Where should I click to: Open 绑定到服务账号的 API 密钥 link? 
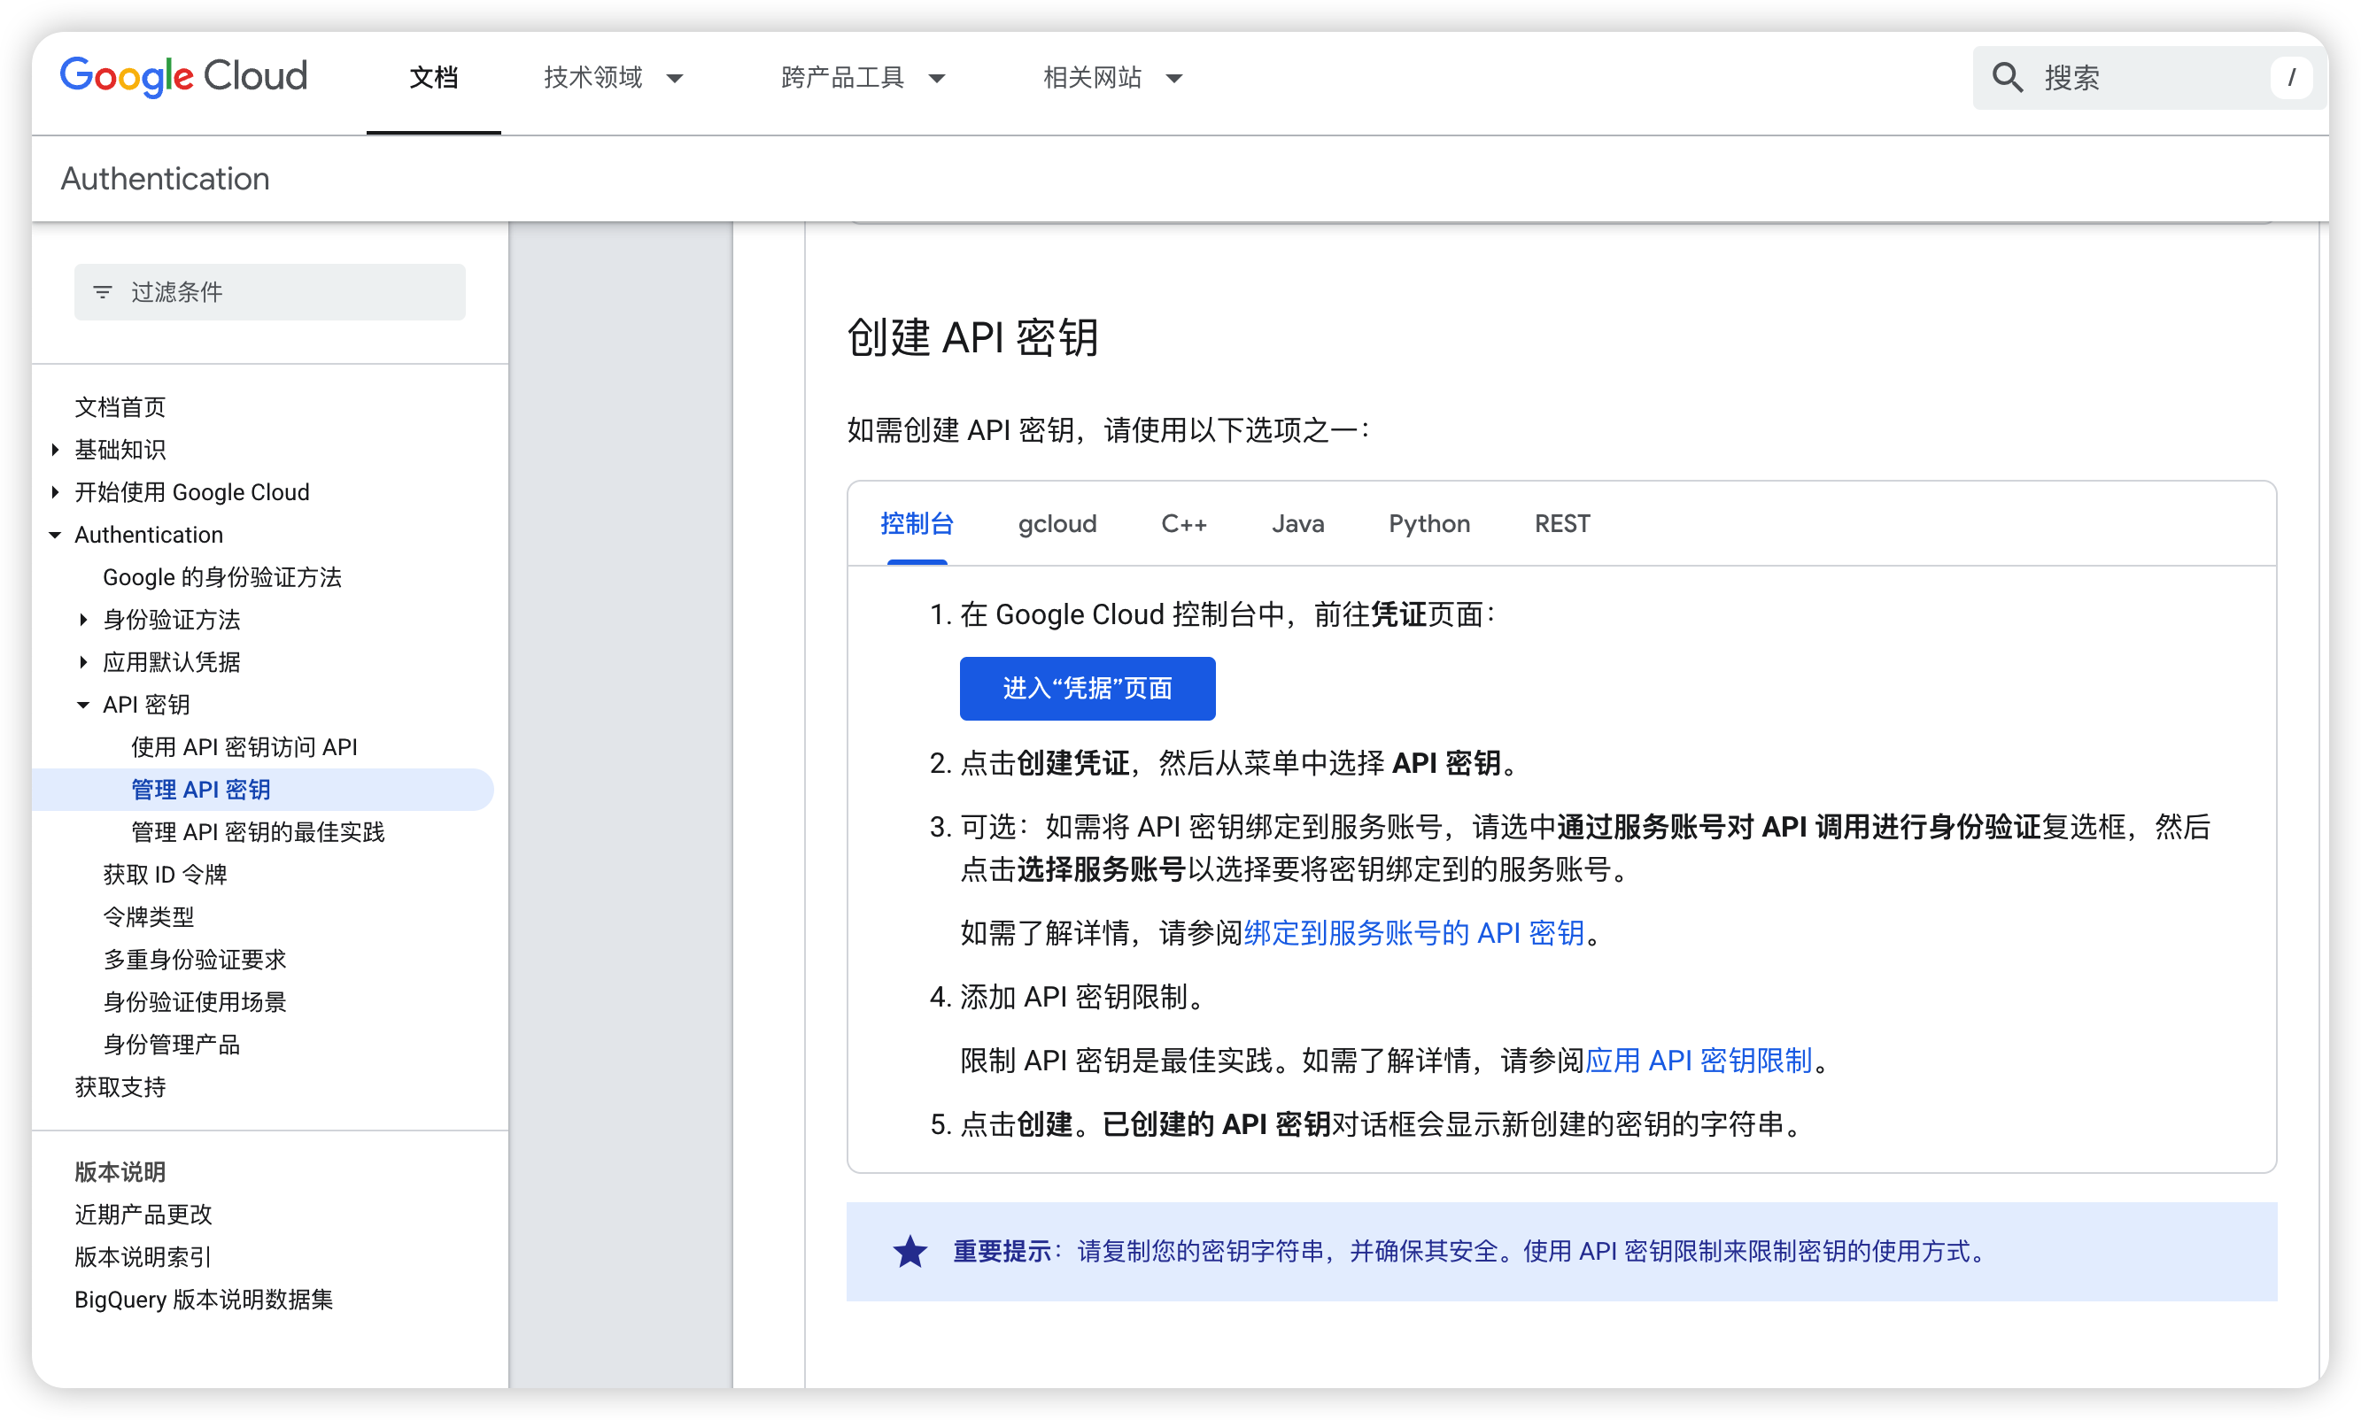tap(1413, 933)
